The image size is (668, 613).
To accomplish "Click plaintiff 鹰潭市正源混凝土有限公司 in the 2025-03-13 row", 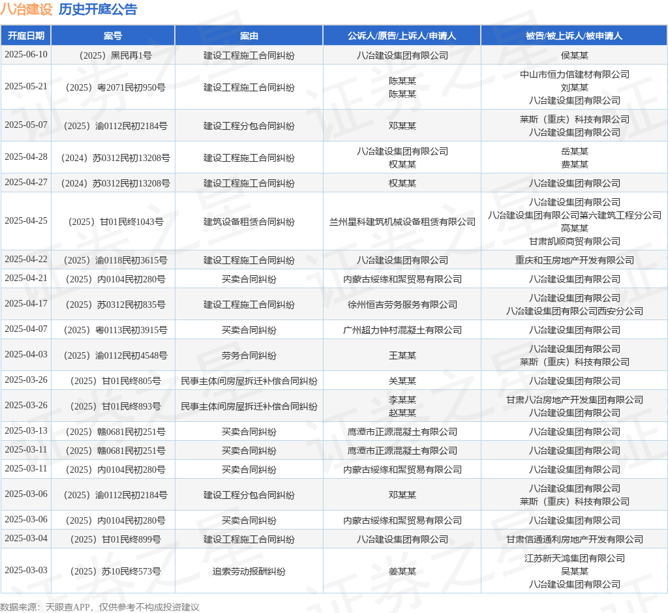I will coord(402,432).
